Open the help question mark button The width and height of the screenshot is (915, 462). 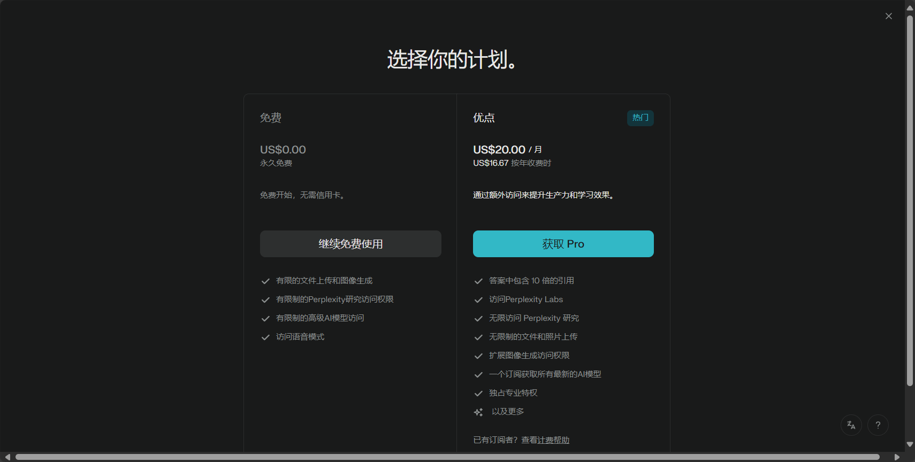click(878, 425)
